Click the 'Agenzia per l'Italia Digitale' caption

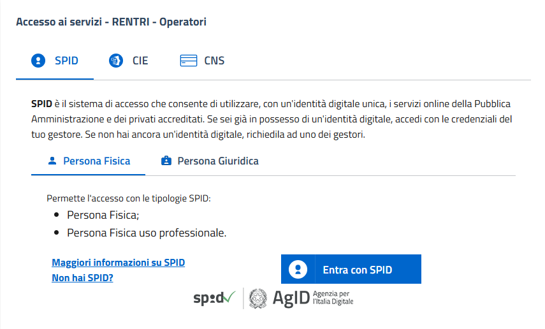click(333, 298)
